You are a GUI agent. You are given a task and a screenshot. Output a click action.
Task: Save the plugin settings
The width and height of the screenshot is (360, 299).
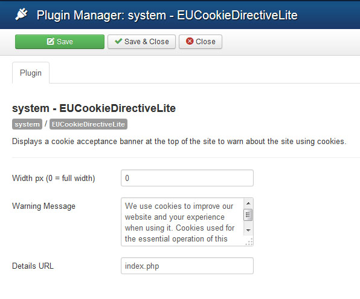coord(60,42)
